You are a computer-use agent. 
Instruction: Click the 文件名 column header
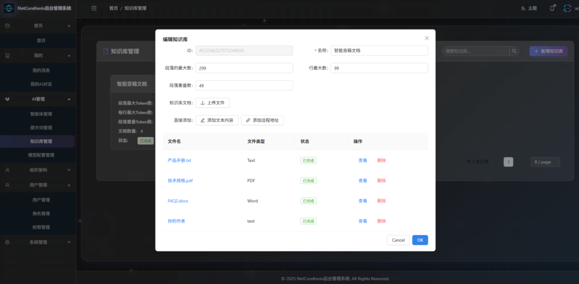174,141
